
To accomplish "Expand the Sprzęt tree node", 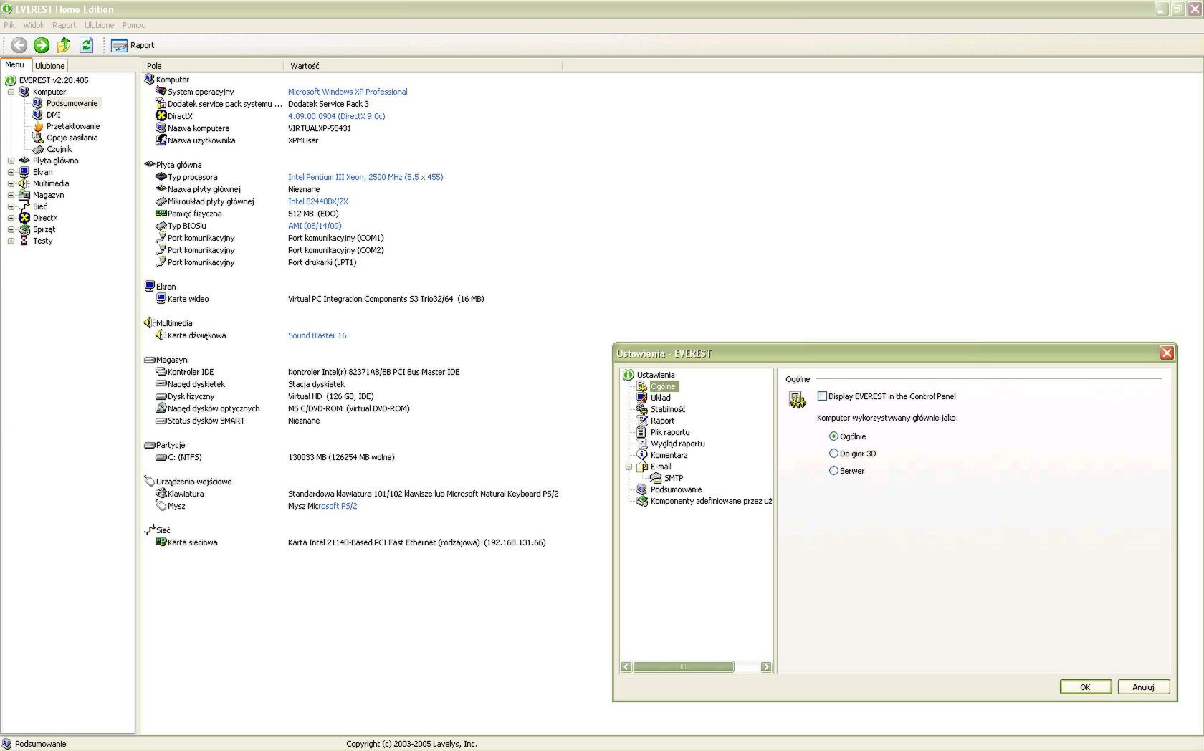I will [11, 229].
